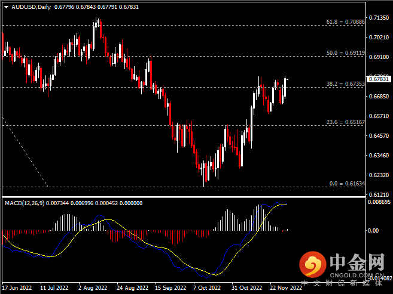Select the 50.0 = 0.69119 Fibonacci label
Viewport: 393px width, 294px height.
(345, 52)
